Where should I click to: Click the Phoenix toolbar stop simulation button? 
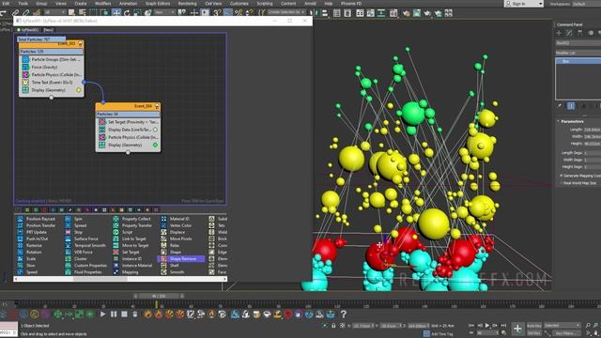pyautogui.click(x=124, y=315)
